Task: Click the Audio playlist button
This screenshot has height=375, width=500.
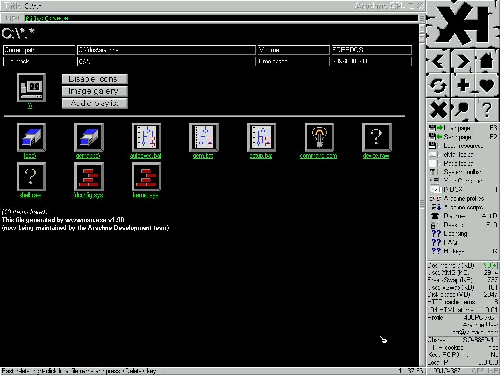Action: [x=94, y=104]
